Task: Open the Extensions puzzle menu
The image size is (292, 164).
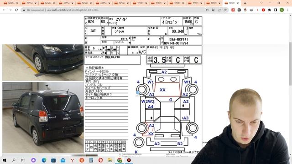Action: point(270,10)
